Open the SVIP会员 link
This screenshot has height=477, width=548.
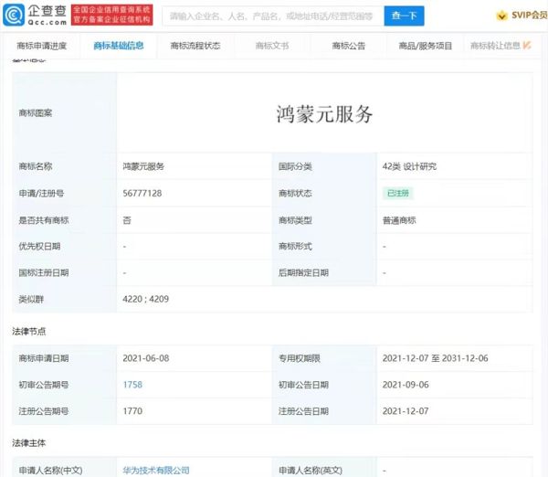530,15
